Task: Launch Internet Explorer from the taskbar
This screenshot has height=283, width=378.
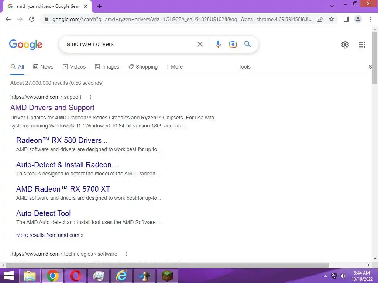Action: point(121,276)
